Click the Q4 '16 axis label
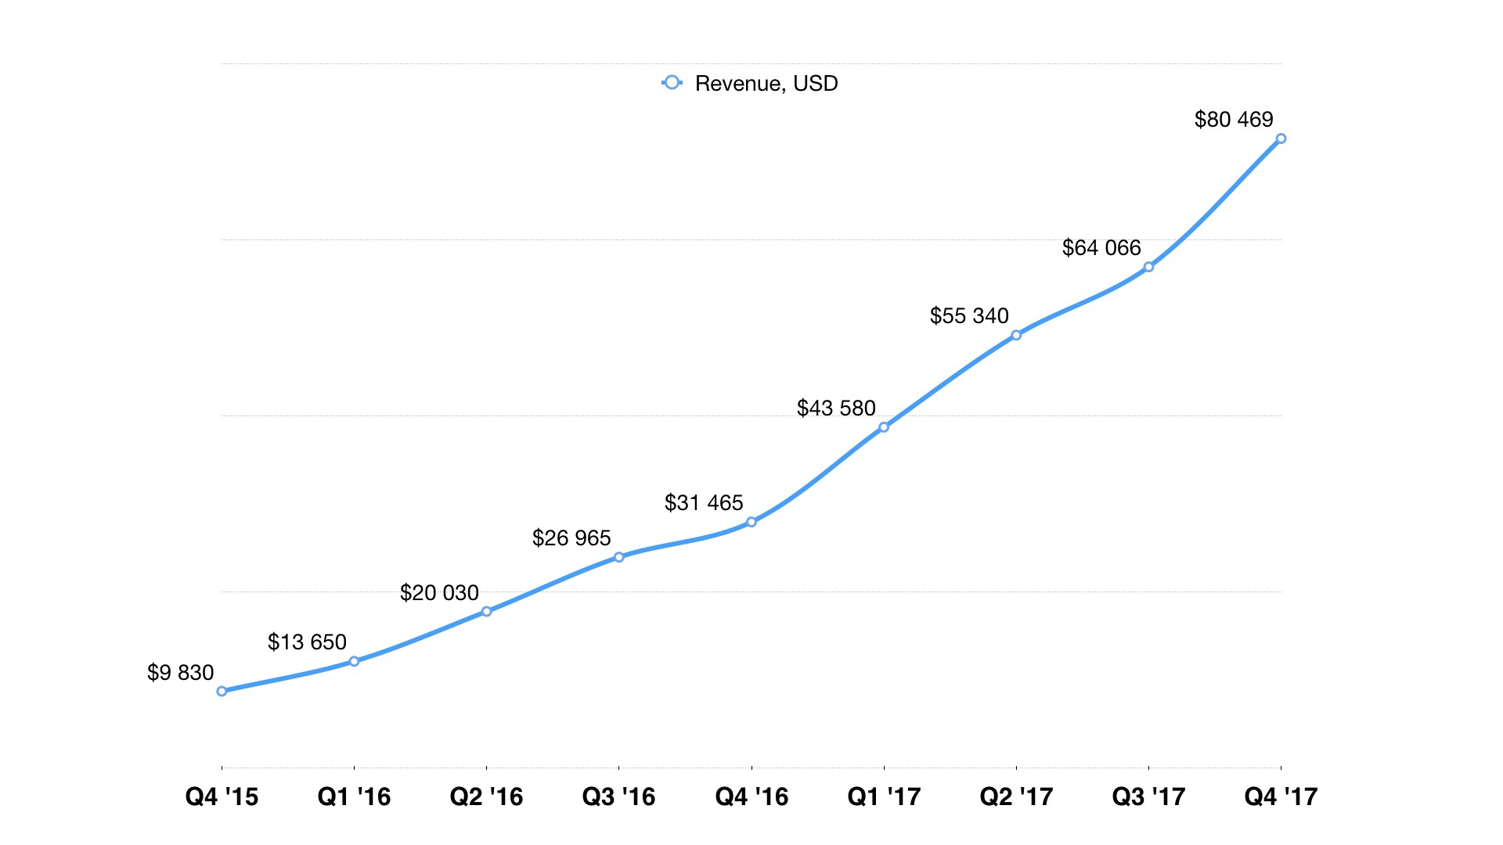 pyautogui.click(x=751, y=796)
